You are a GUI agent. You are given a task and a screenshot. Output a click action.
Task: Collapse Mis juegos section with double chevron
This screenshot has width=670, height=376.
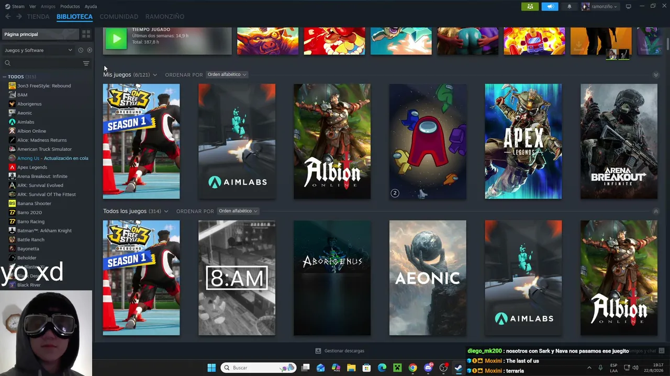pyautogui.click(x=655, y=75)
